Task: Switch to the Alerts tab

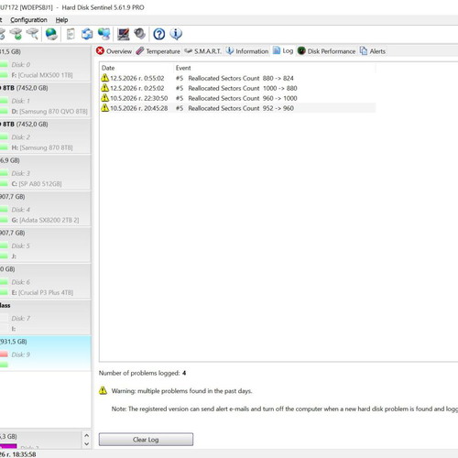Action: pos(373,51)
